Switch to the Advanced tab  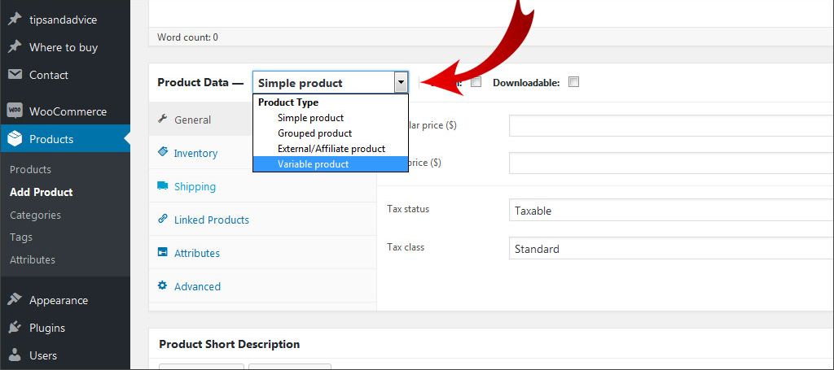[x=197, y=286]
